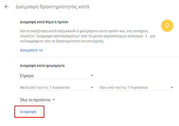Expand the Όλα τα προϊόντα dropdown arrow
179x126 pixels.
click(54, 100)
